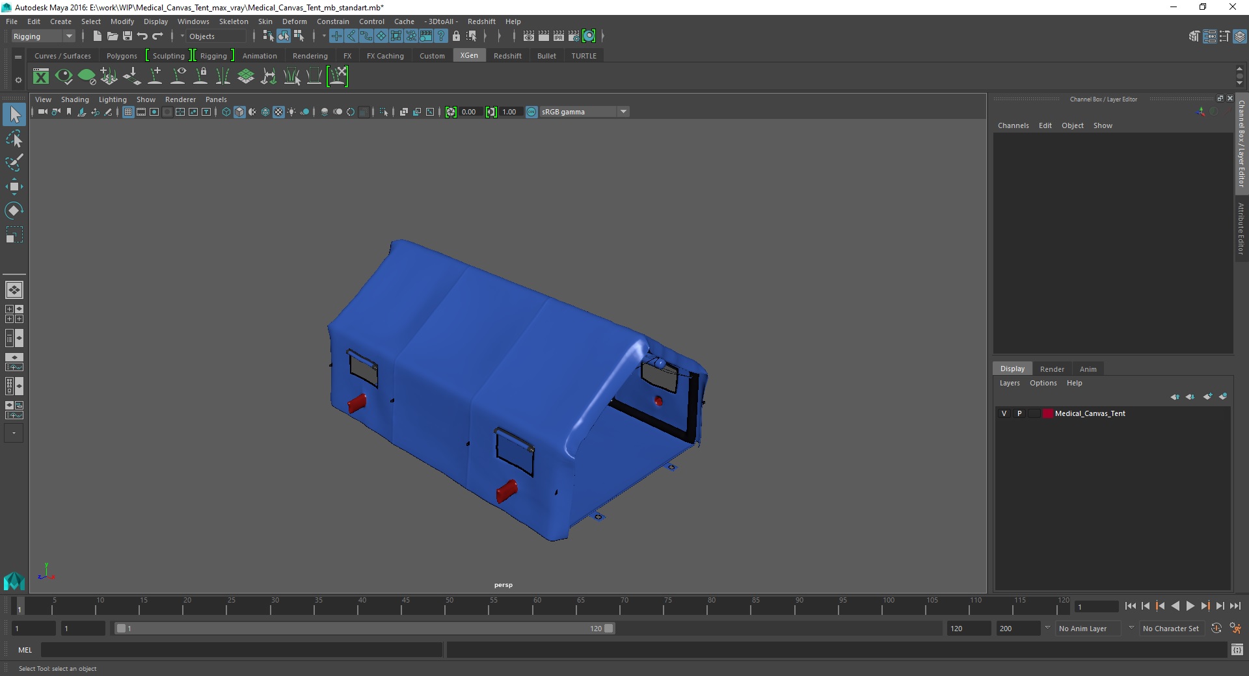Open the Script Editor
The height and width of the screenshot is (676, 1249).
[x=1237, y=649]
